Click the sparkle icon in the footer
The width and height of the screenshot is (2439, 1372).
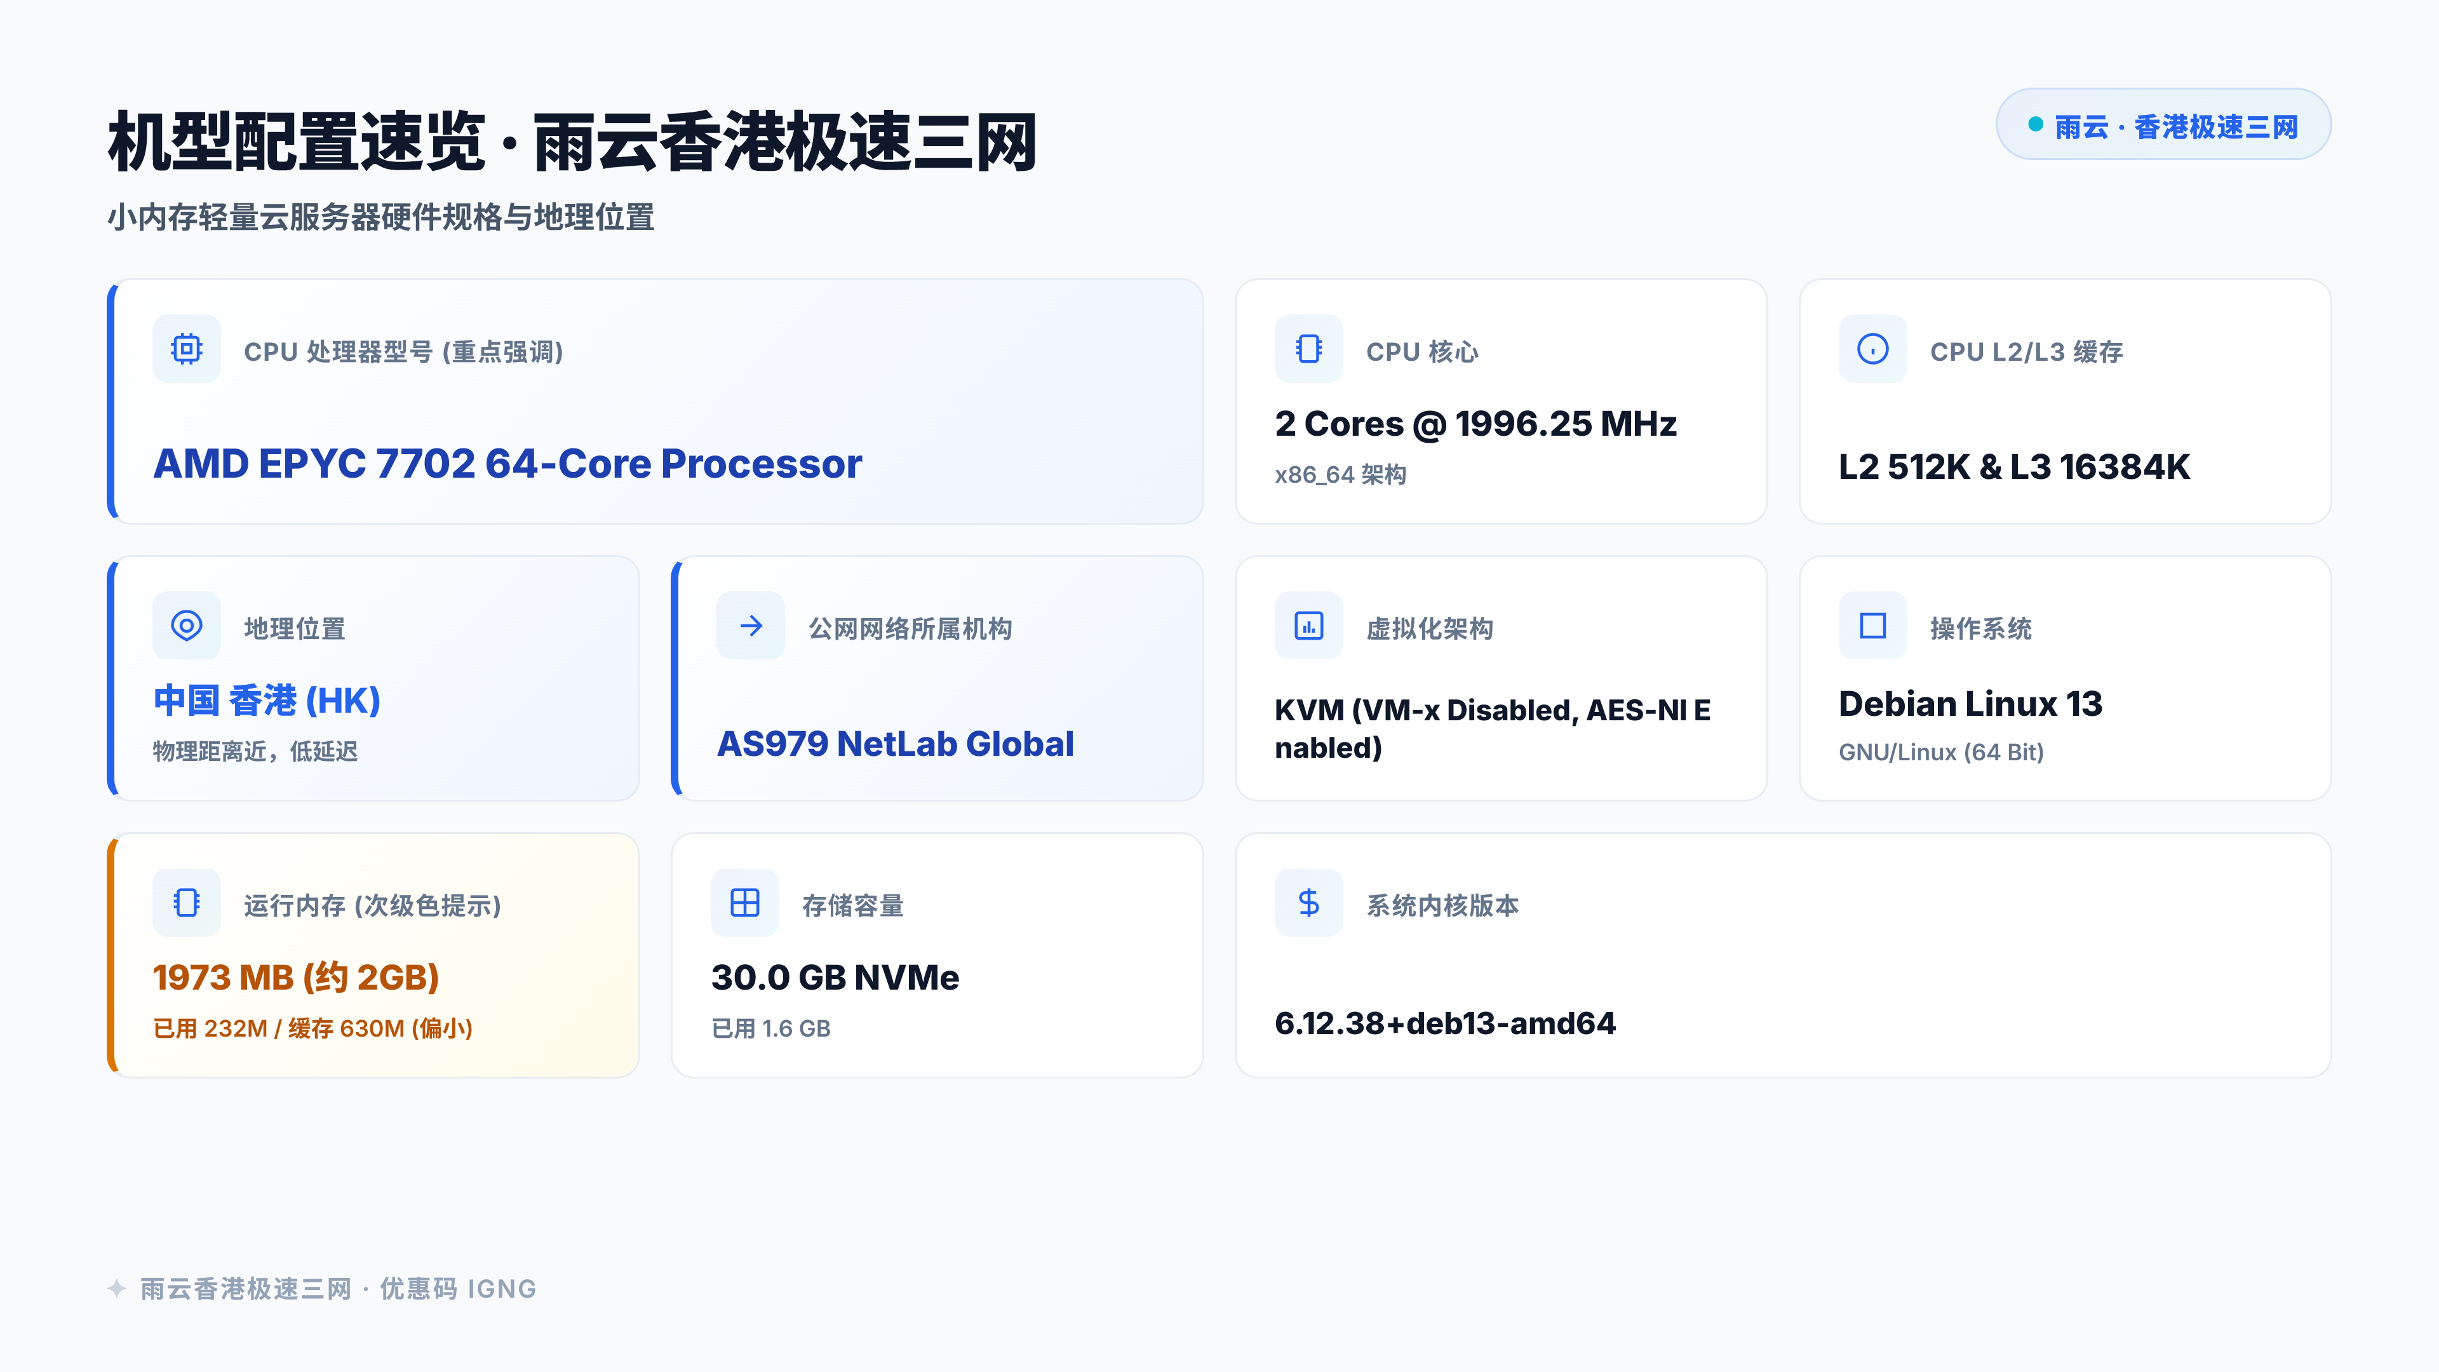click(x=116, y=1289)
